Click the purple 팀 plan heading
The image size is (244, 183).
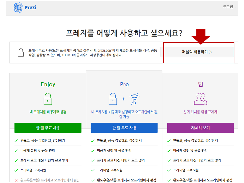coord(200,84)
